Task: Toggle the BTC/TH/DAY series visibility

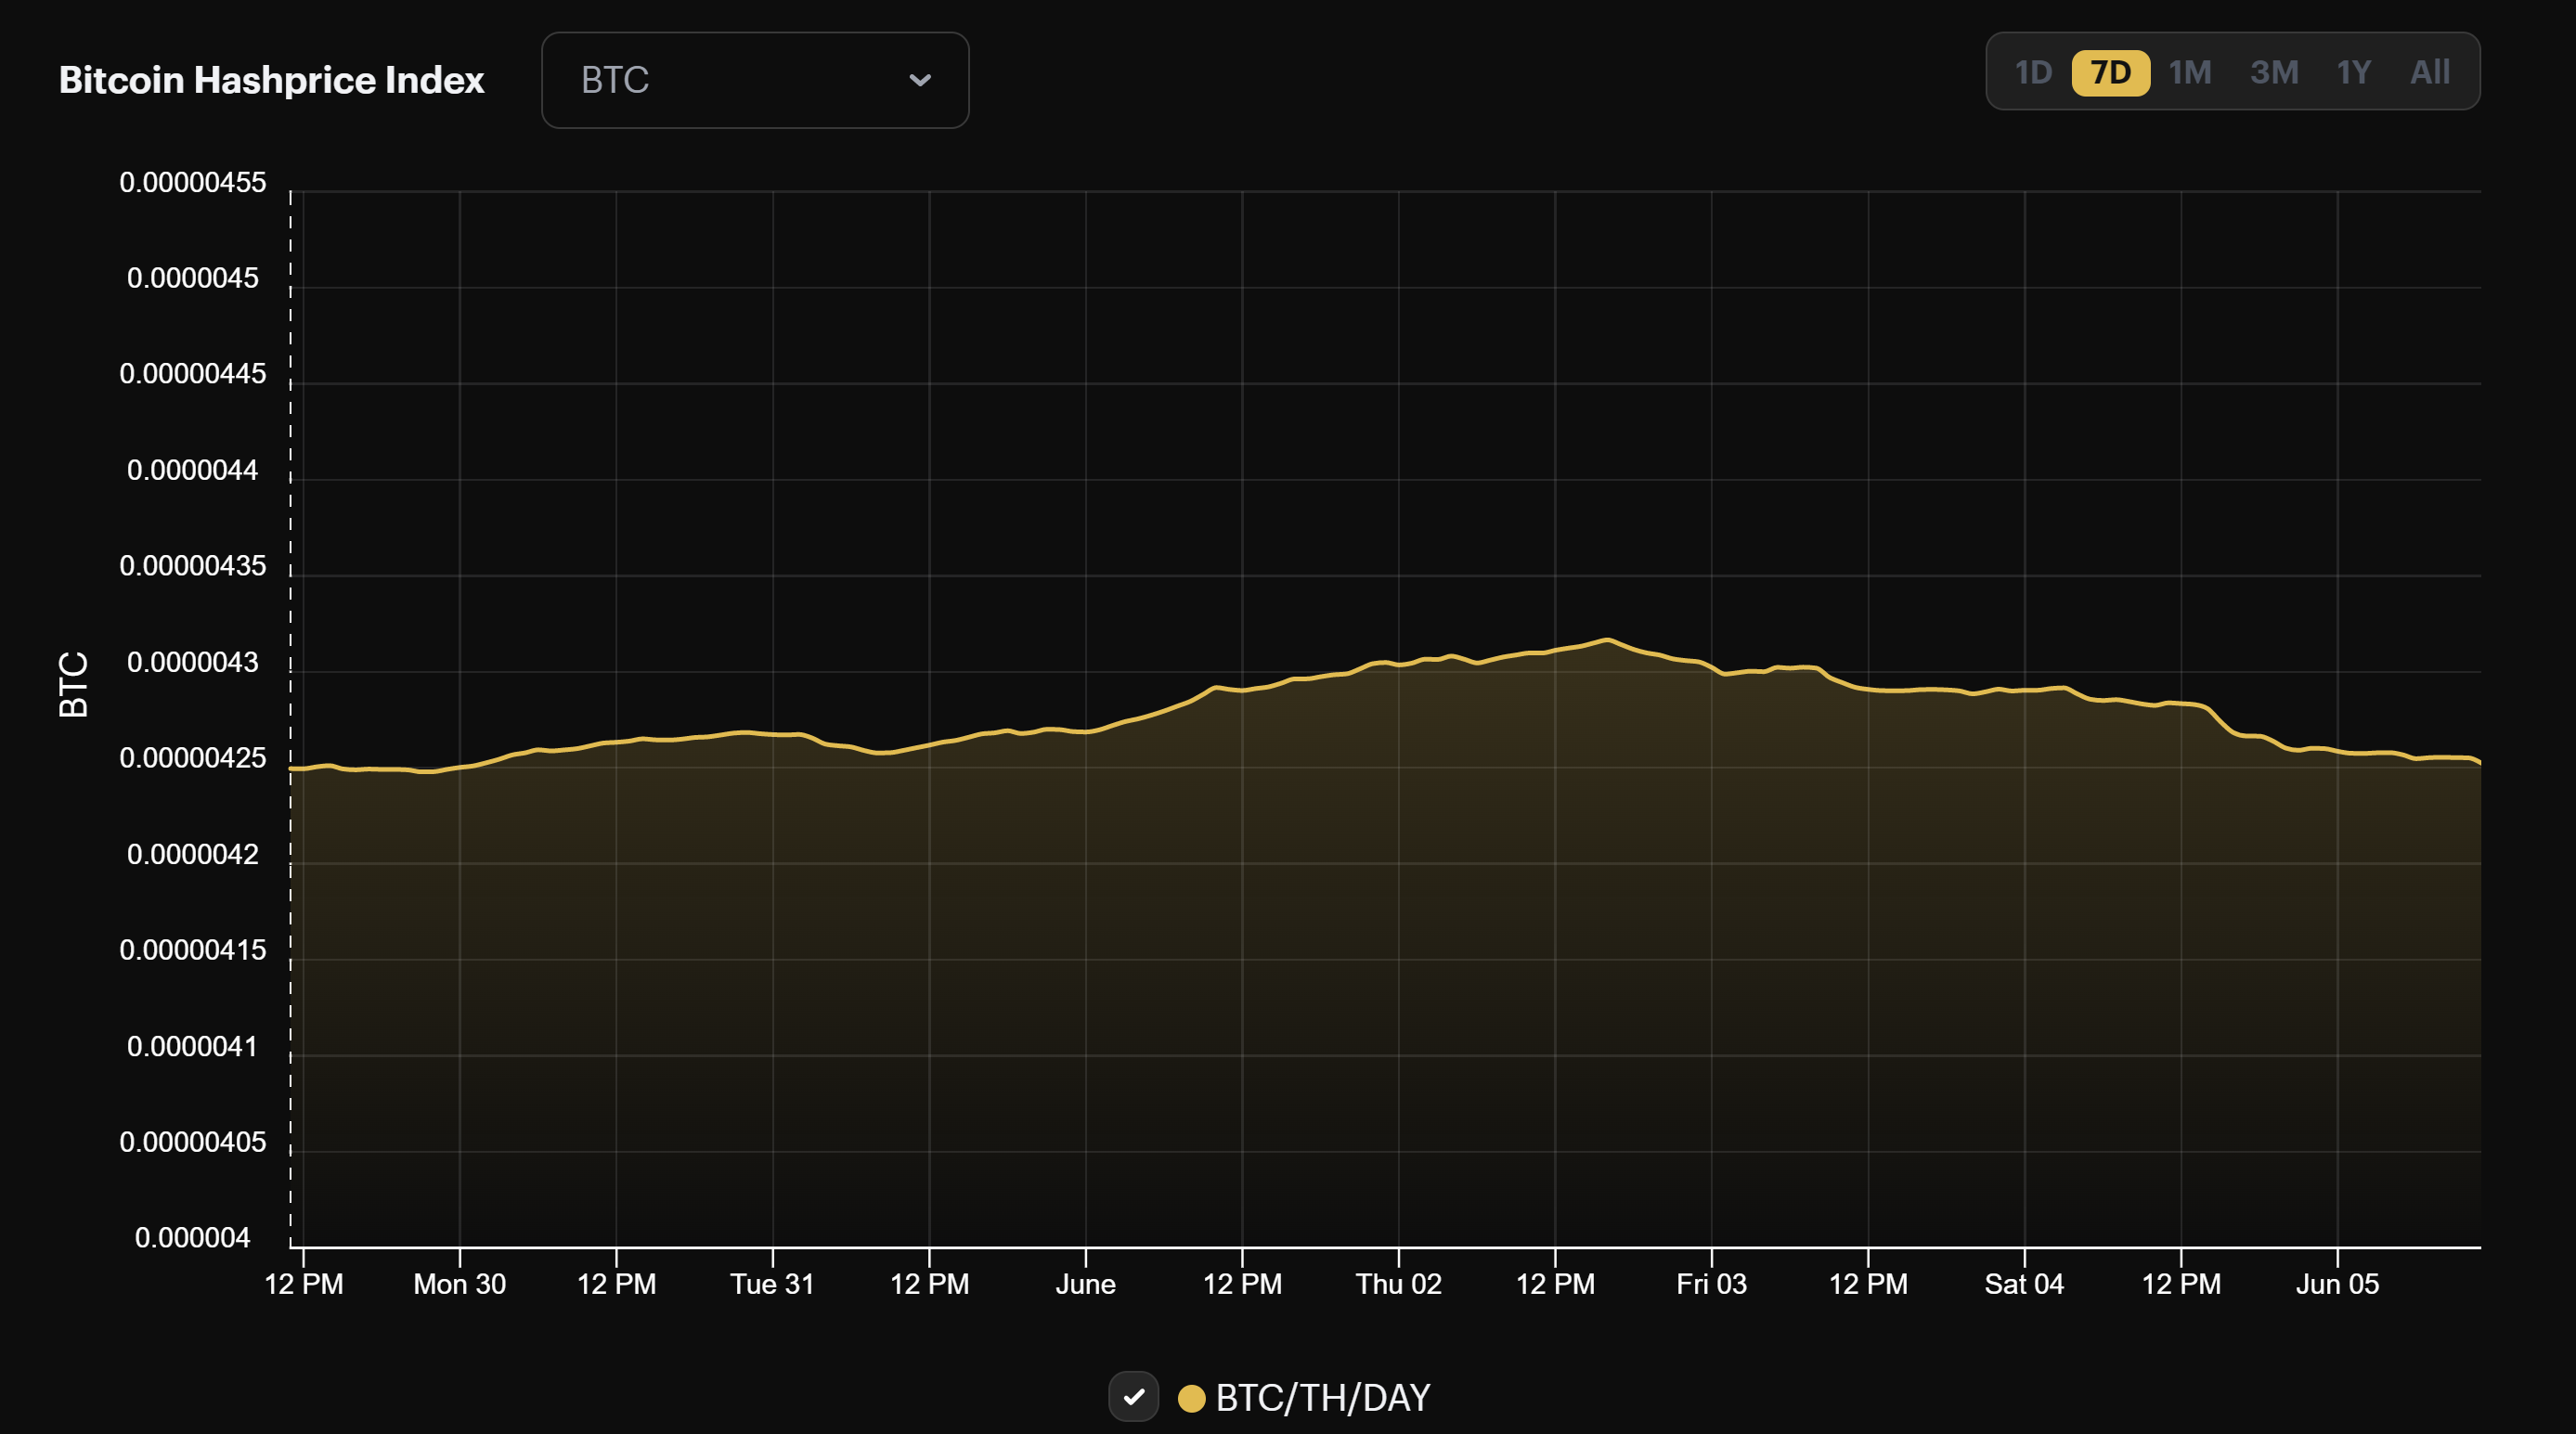Action: click(x=1134, y=1397)
